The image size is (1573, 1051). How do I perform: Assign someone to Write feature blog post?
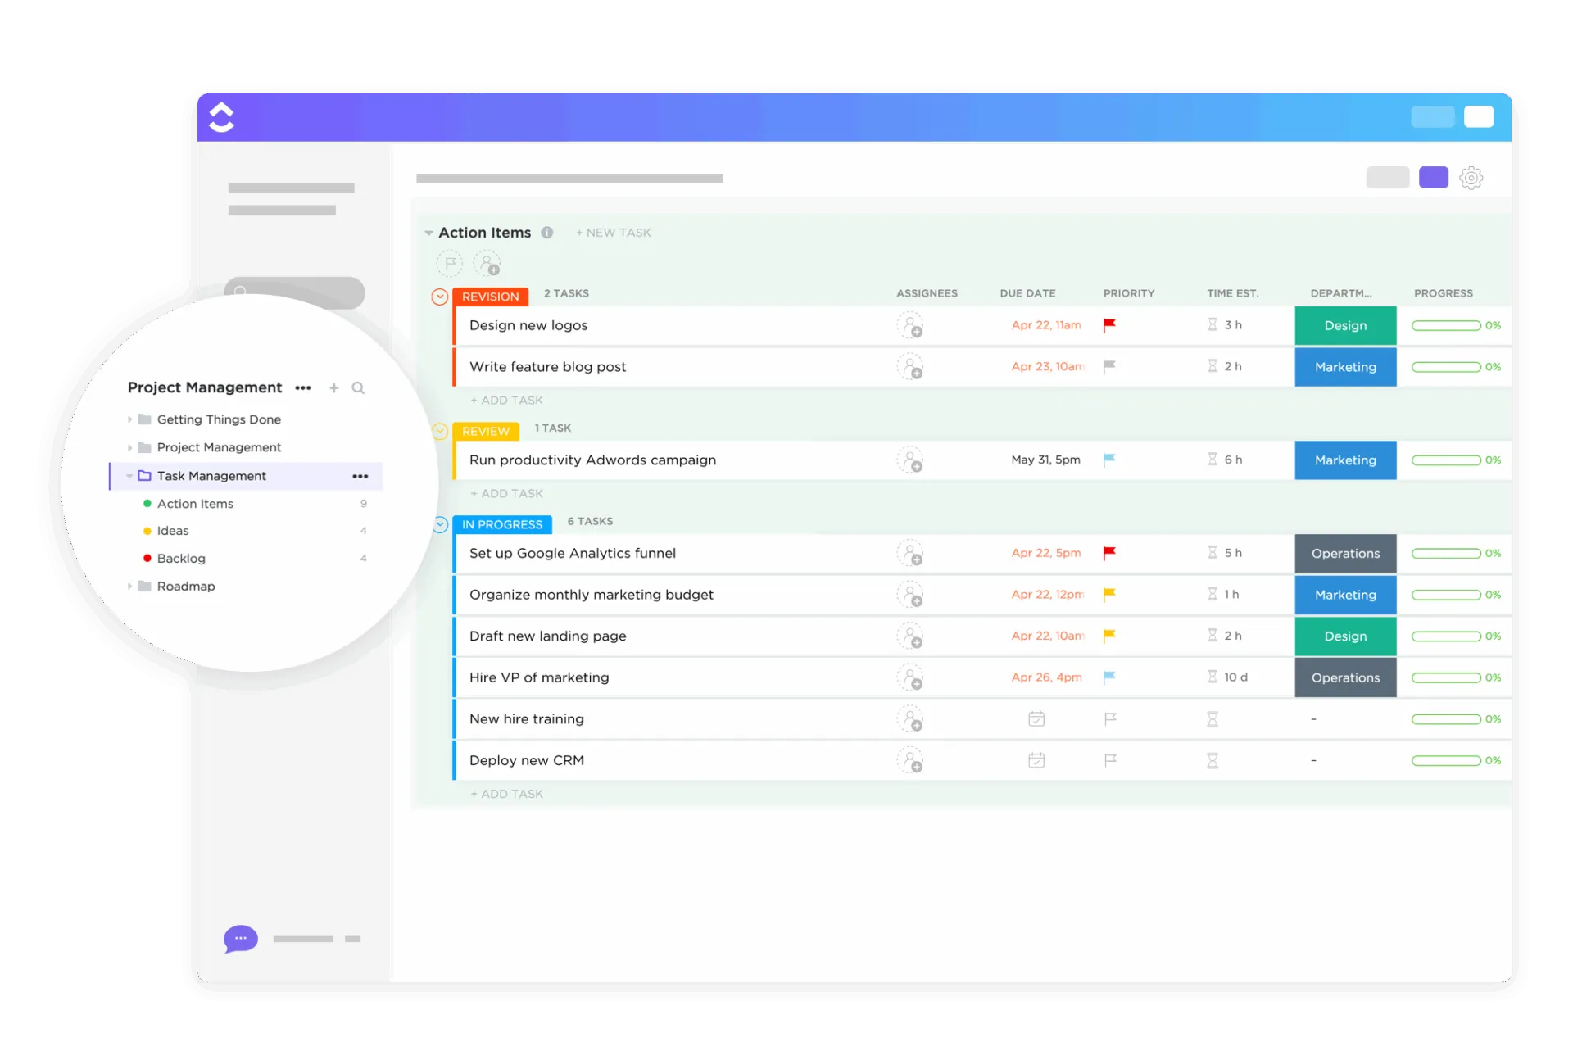tap(909, 366)
